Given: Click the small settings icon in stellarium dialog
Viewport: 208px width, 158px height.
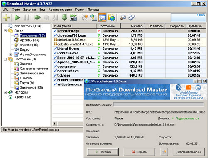Looking at the screenshot, I should (164, 152).
